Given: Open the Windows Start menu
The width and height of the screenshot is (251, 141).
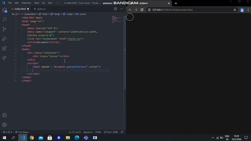Looking at the screenshot, I should (x=4, y=137).
